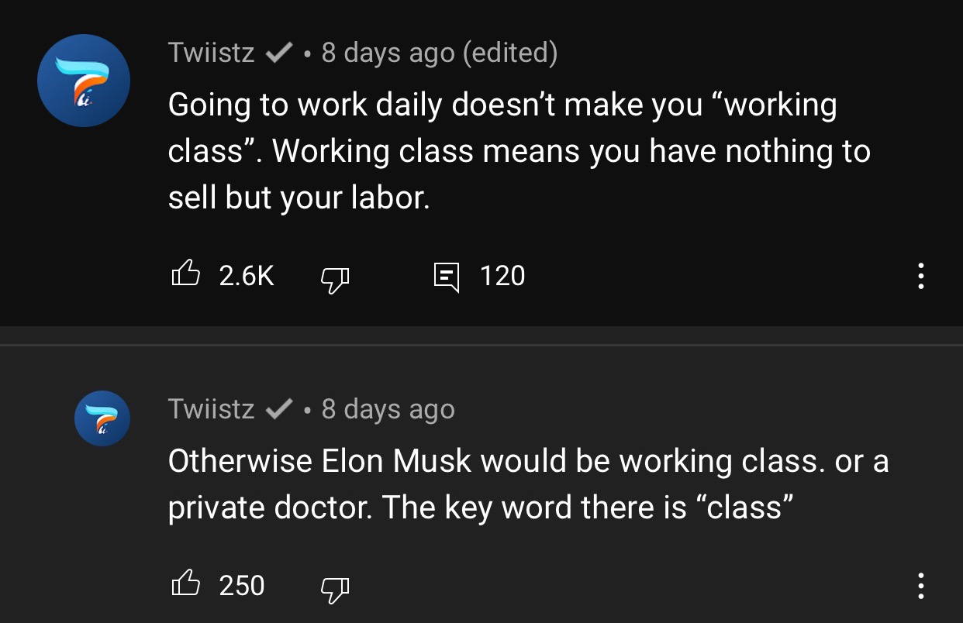The width and height of the screenshot is (963, 623).
Task: Open Twiistz small avatar on reply
Action: (x=102, y=418)
